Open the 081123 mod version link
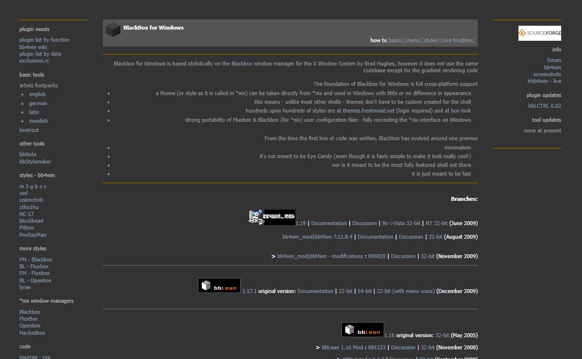The image size is (582, 359). (377, 347)
